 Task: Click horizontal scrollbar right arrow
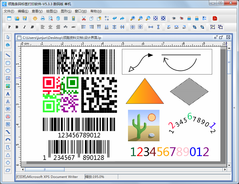click(225, 169)
